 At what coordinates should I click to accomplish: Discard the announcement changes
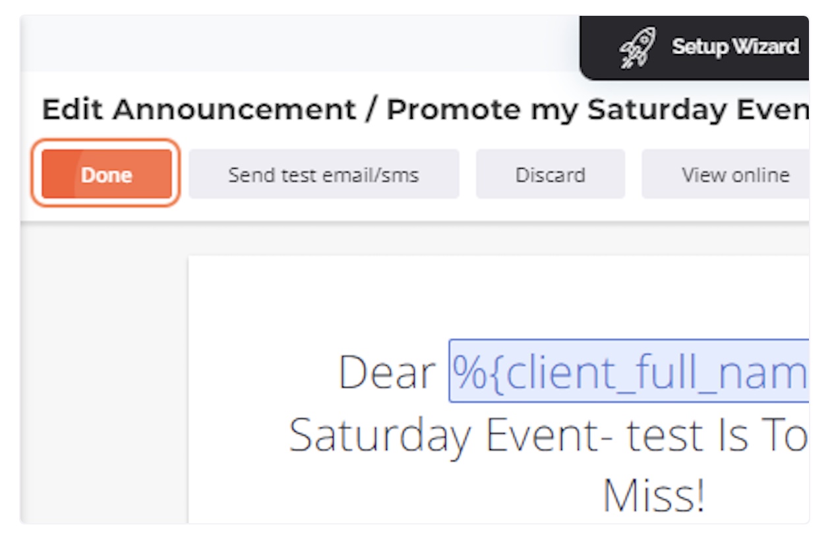(x=550, y=174)
